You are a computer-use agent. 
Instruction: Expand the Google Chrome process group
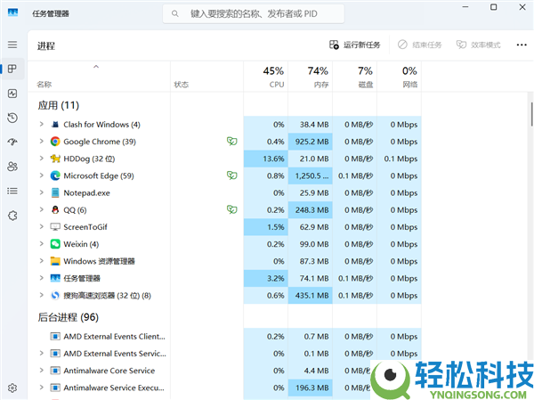pyautogui.click(x=42, y=141)
